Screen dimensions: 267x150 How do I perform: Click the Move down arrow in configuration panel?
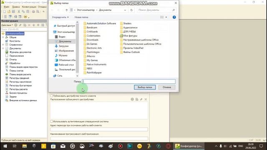(38, 25)
